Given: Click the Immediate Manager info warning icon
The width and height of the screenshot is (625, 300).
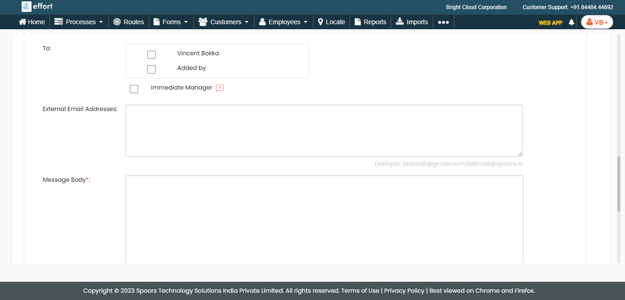Looking at the screenshot, I should point(220,88).
